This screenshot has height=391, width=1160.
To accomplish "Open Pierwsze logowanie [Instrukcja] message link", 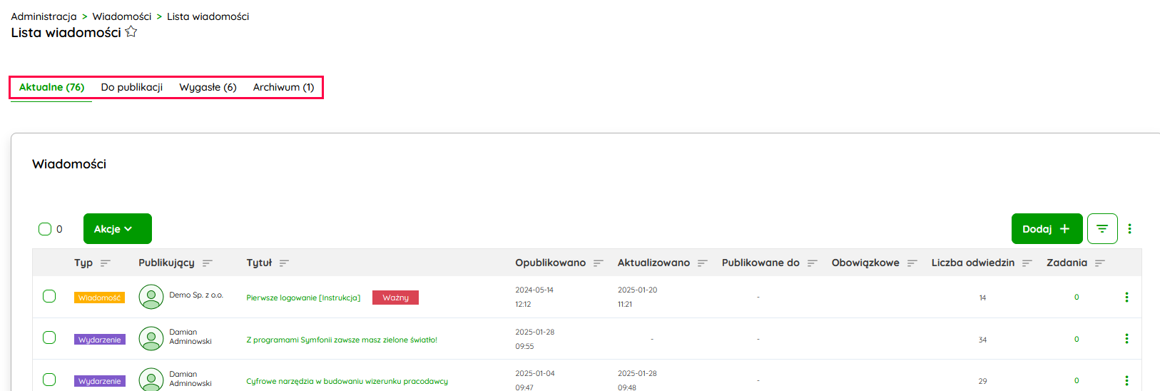I will (x=303, y=298).
